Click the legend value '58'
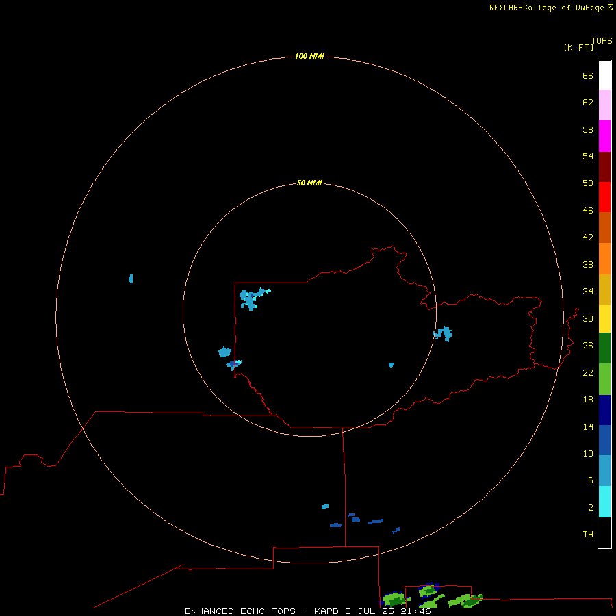 coord(588,129)
